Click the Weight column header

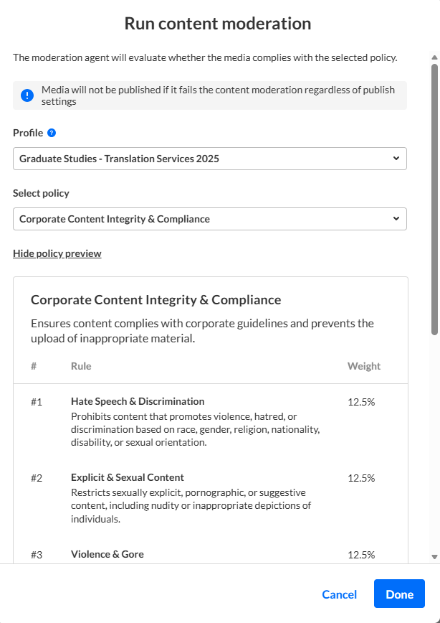click(364, 366)
